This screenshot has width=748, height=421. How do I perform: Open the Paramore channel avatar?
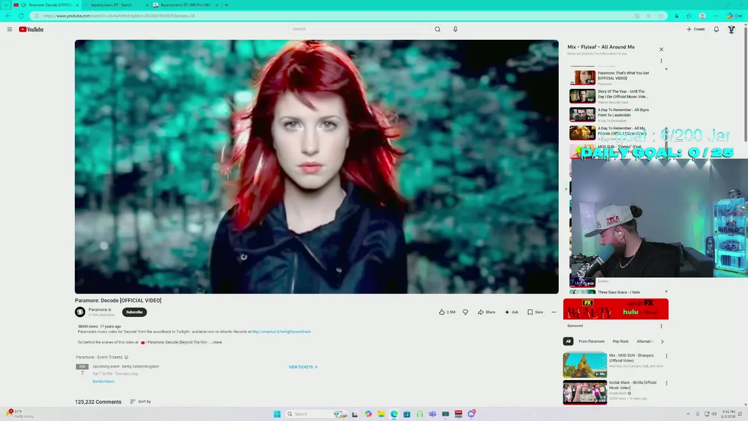tap(80, 312)
